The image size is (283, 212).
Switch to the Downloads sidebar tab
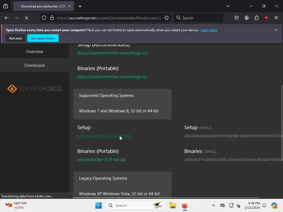coord(35,65)
